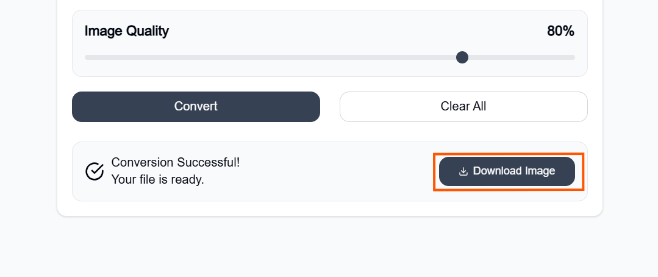The height and width of the screenshot is (277, 658).
Task: Click the success checkmark circle icon
Action: [x=95, y=171]
